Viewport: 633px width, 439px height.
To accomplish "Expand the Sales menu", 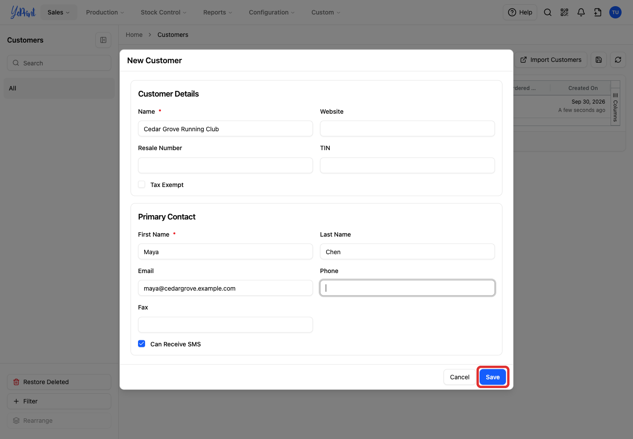I will tap(58, 12).
